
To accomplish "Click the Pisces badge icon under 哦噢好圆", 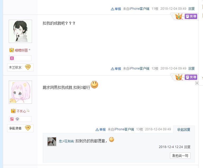I will pyautogui.click(x=12, y=58).
